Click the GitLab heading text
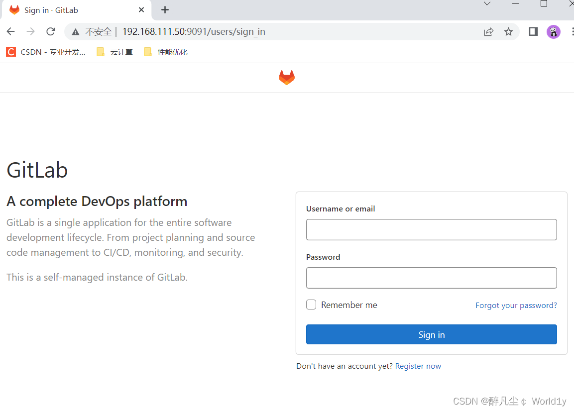 coord(37,170)
